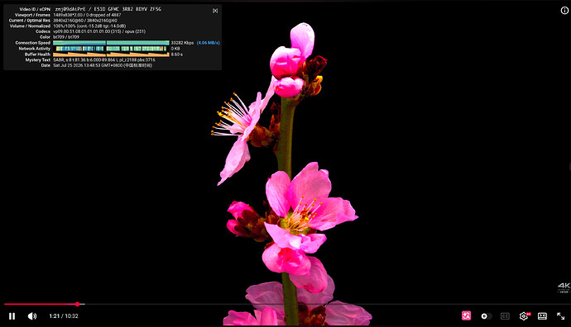Image resolution: width=571 pixels, height=327 pixels.
Task: Open the player settings gear
Action: click(524, 316)
